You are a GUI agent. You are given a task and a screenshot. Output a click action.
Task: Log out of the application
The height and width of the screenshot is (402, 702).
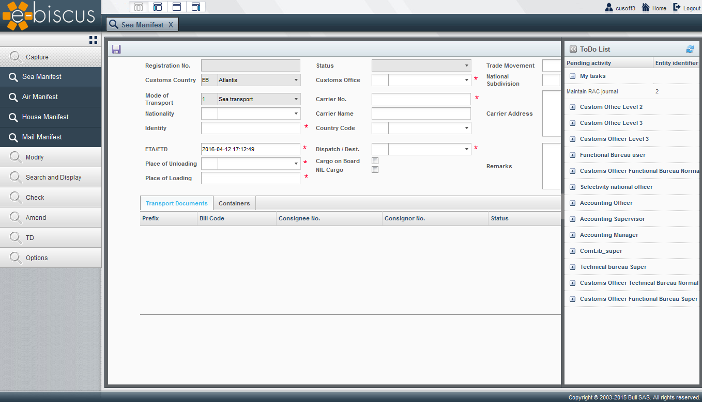(686, 8)
